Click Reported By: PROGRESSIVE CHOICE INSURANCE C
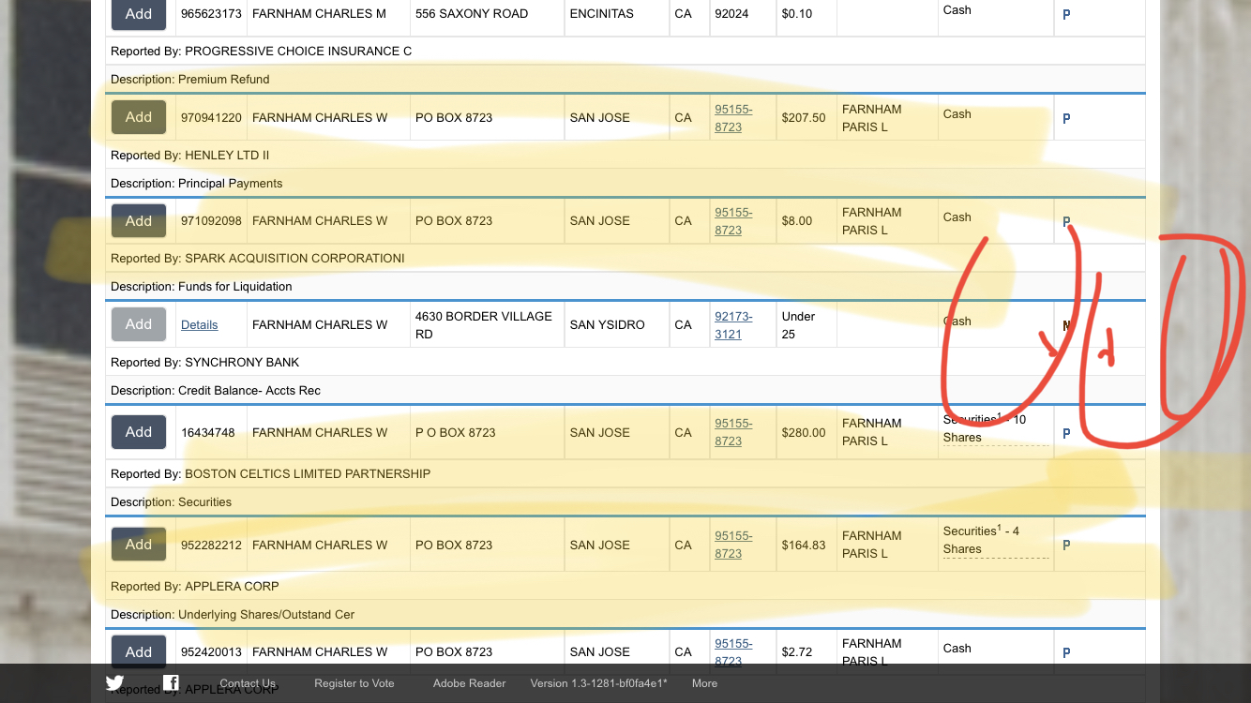The width and height of the screenshot is (1251, 703). 262,51
